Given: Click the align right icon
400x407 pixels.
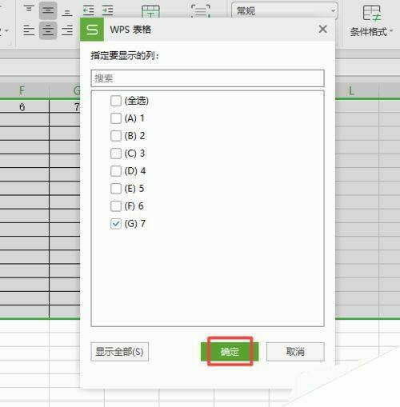Looking at the screenshot, I should click(x=67, y=30).
